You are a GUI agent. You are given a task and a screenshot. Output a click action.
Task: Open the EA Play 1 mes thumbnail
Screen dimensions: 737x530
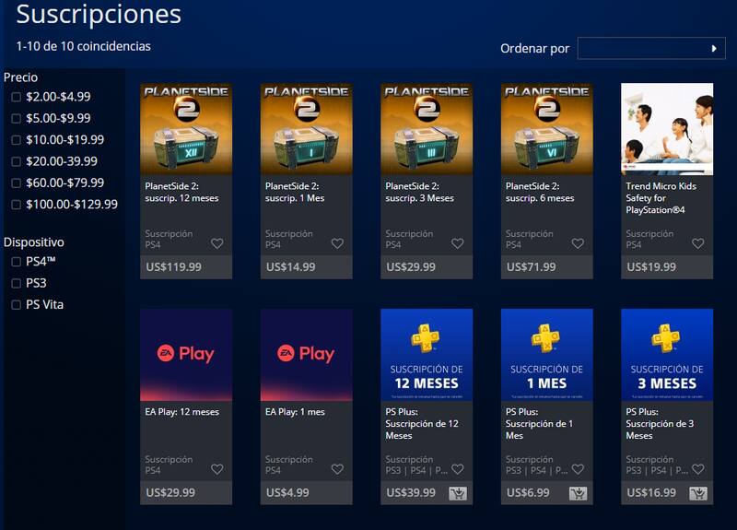[x=307, y=355]
